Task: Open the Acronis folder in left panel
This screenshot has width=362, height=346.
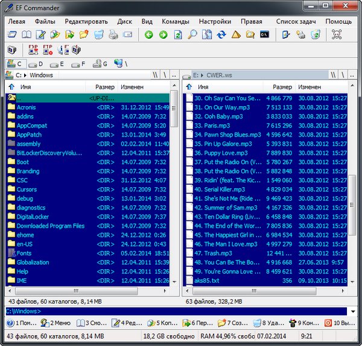Action: [27, 107]
